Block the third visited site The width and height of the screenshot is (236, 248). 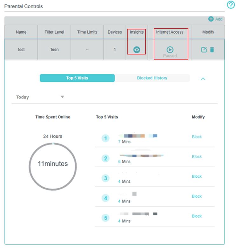pyautogui.click(x=197, y=176)
